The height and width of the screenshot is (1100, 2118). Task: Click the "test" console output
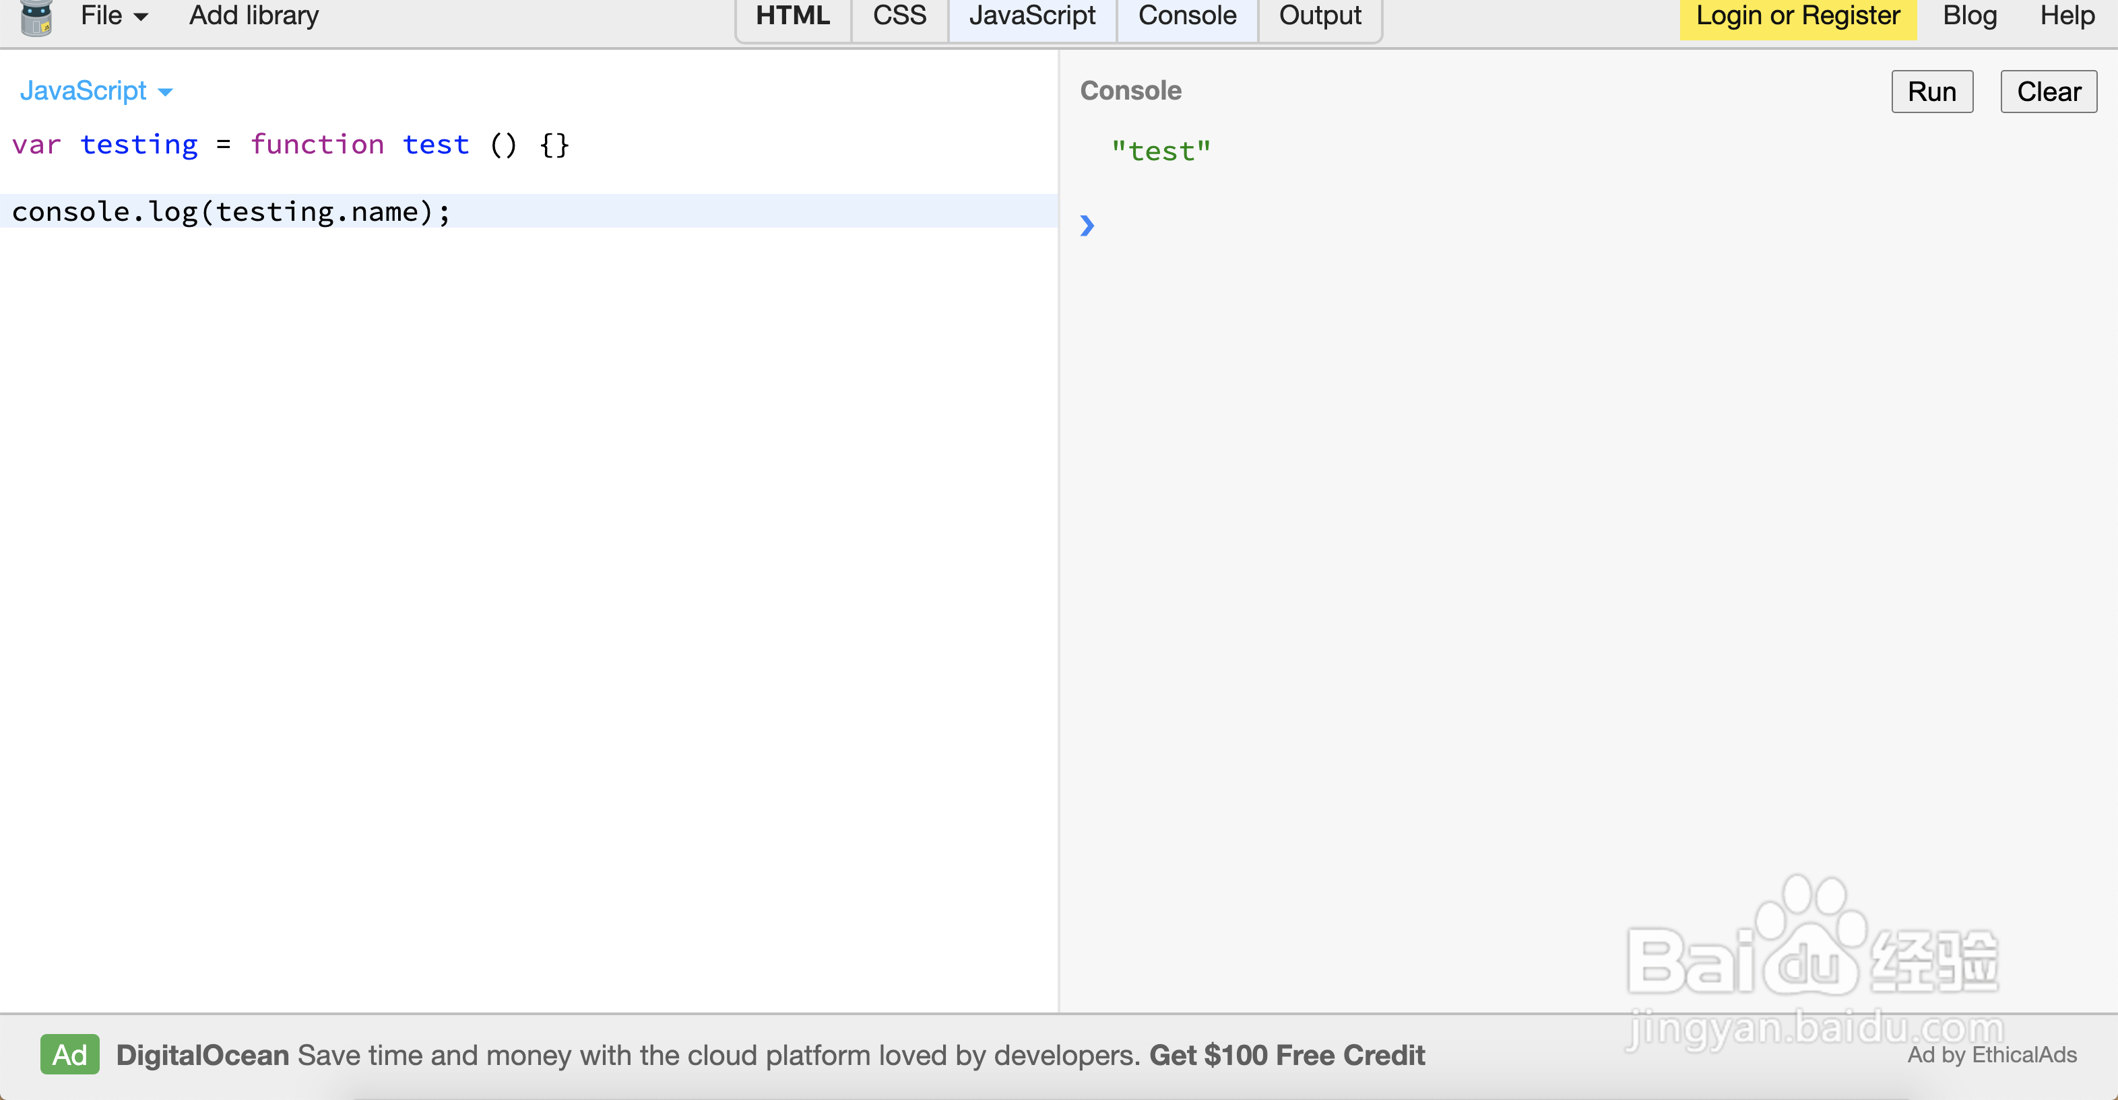coord(1161,151)
